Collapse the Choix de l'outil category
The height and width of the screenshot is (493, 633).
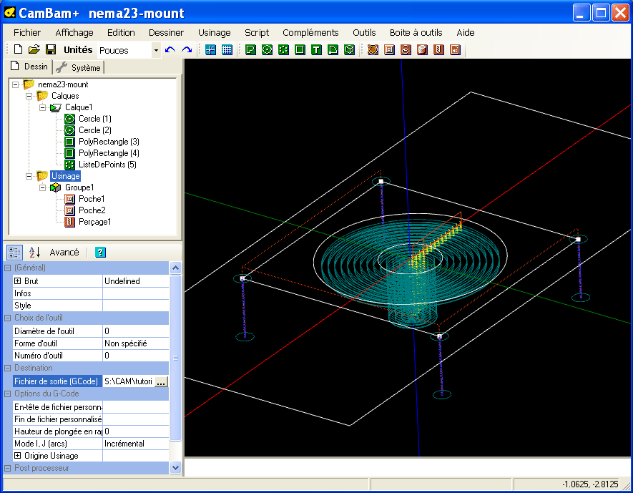click(7, 318)
